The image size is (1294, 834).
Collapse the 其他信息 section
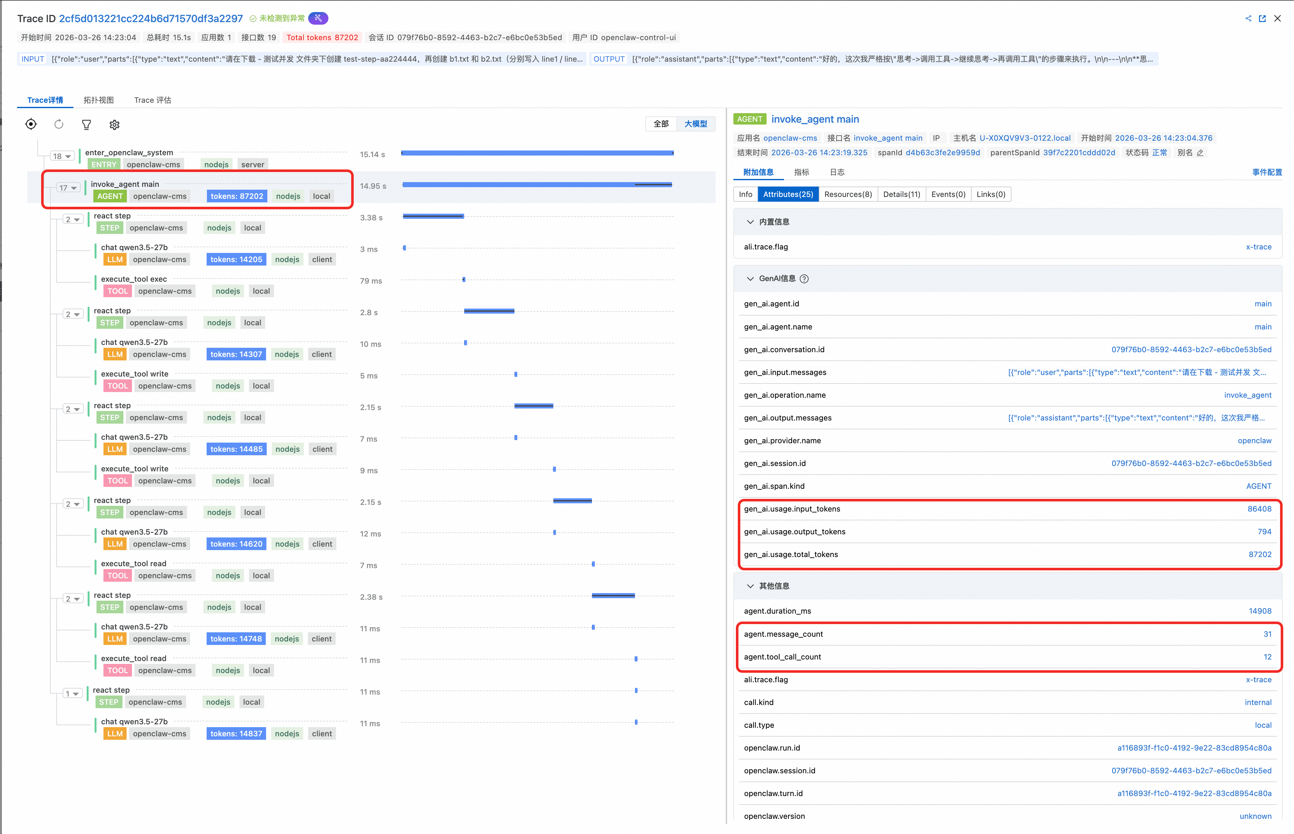coord(750,586)
